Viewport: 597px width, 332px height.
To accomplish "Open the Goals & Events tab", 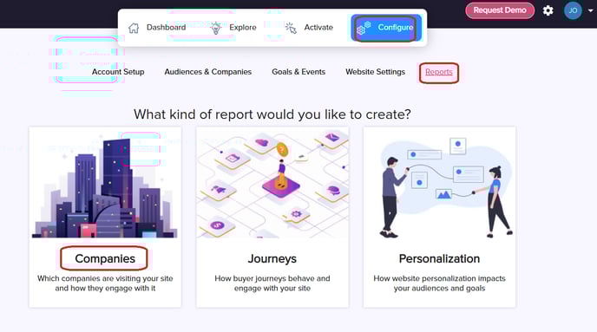I will [298, 72].
